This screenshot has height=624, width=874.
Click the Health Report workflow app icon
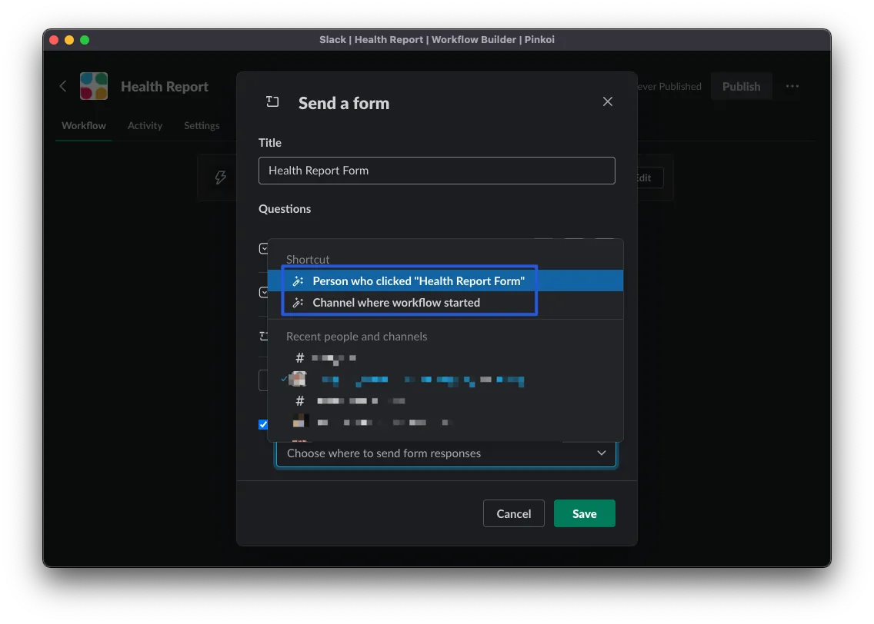pos(94,86)
